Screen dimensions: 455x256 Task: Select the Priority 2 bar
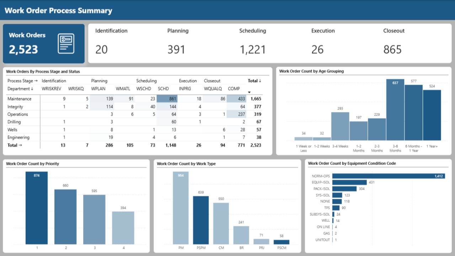point(65,217)
